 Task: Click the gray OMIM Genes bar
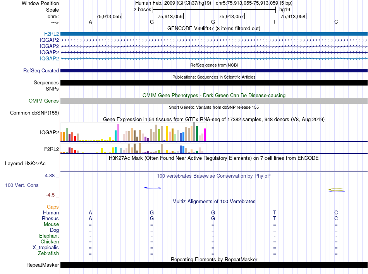pyautogui.click(x=214, y=101)
